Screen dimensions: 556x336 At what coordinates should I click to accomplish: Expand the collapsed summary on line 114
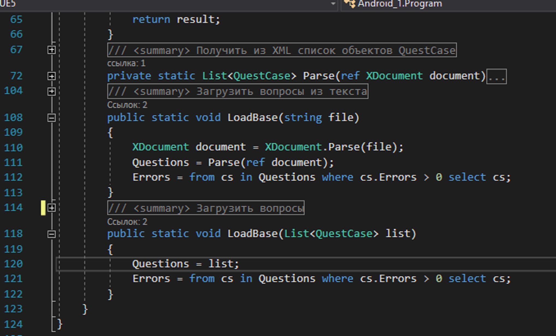point(51,208)
